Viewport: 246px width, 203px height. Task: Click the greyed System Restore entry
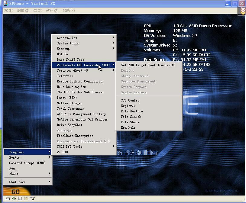149,92
